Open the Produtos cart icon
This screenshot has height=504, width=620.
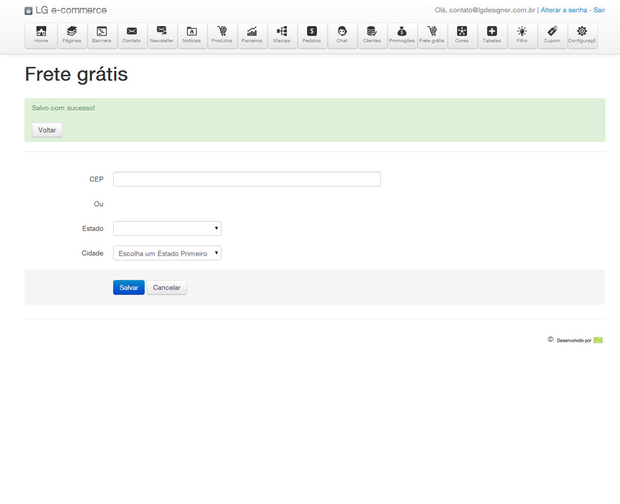(222, 35)
